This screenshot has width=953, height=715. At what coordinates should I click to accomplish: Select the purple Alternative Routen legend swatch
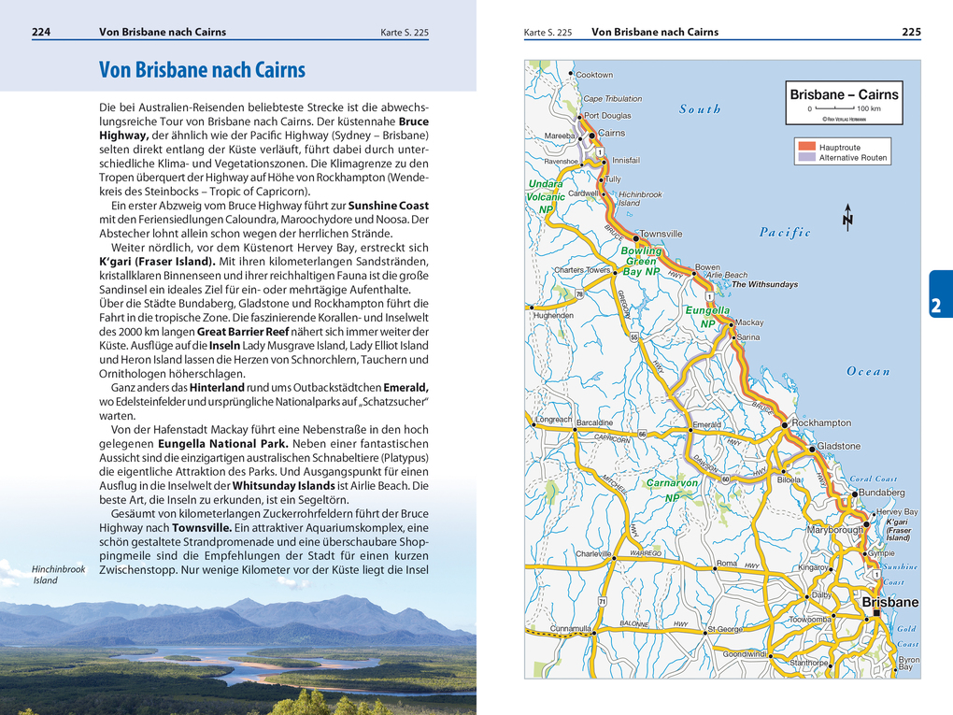805,158
